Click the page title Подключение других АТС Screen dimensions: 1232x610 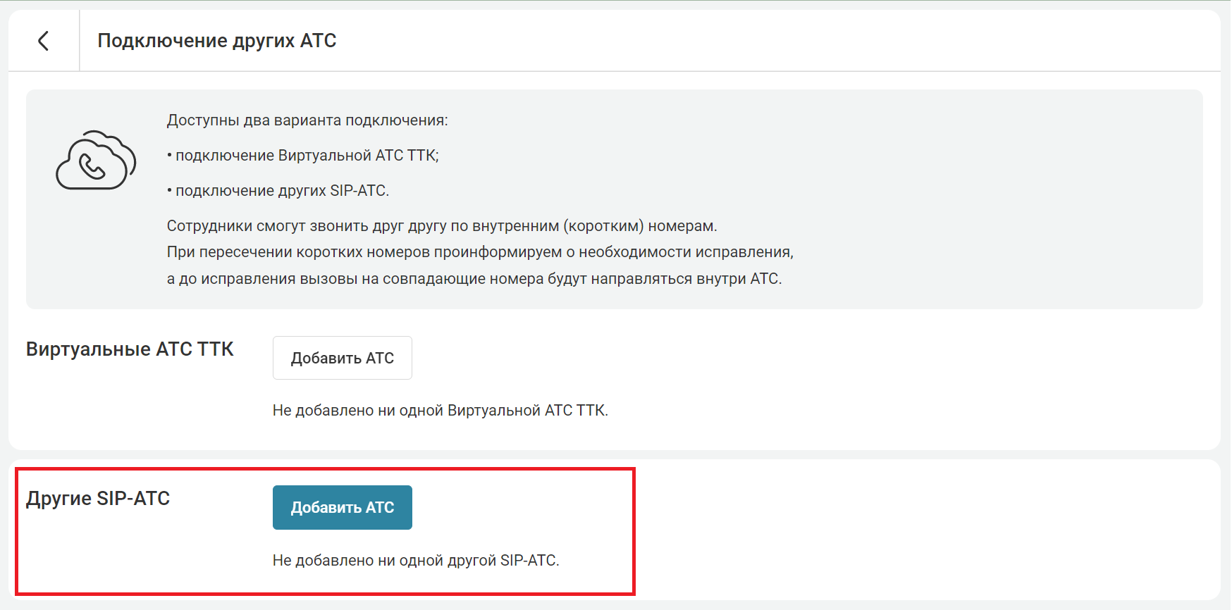click(216, 41)
